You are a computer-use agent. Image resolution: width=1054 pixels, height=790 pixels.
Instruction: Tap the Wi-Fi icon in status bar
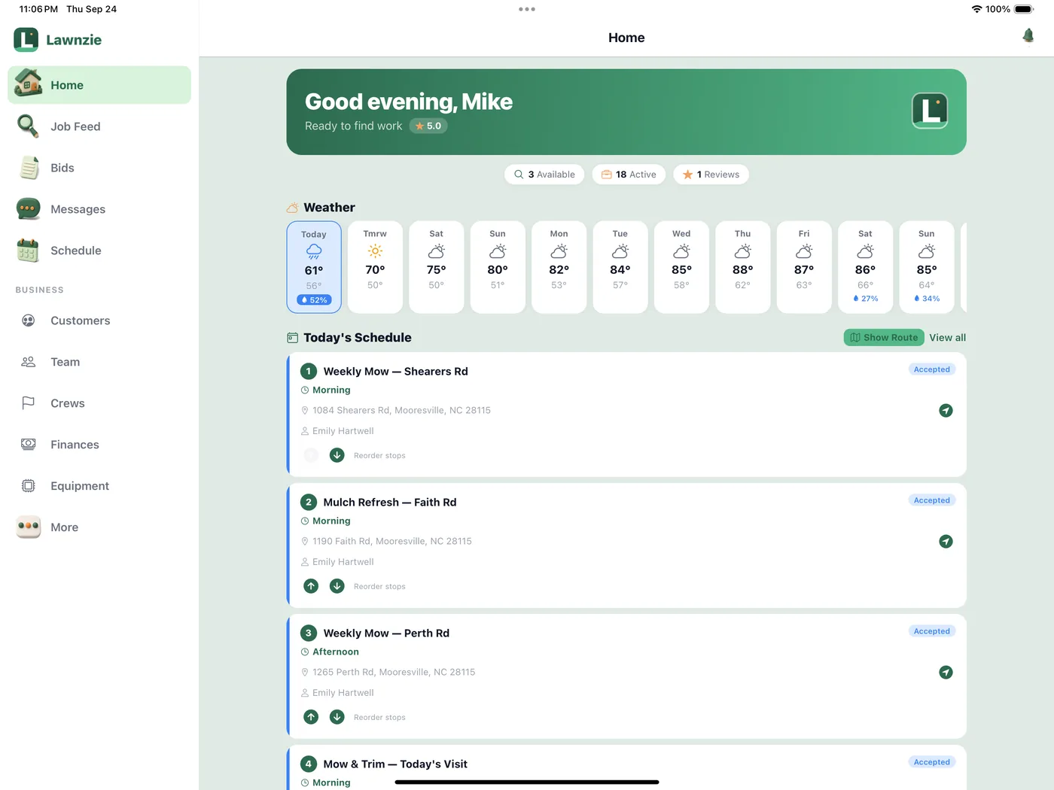point(976,9)
